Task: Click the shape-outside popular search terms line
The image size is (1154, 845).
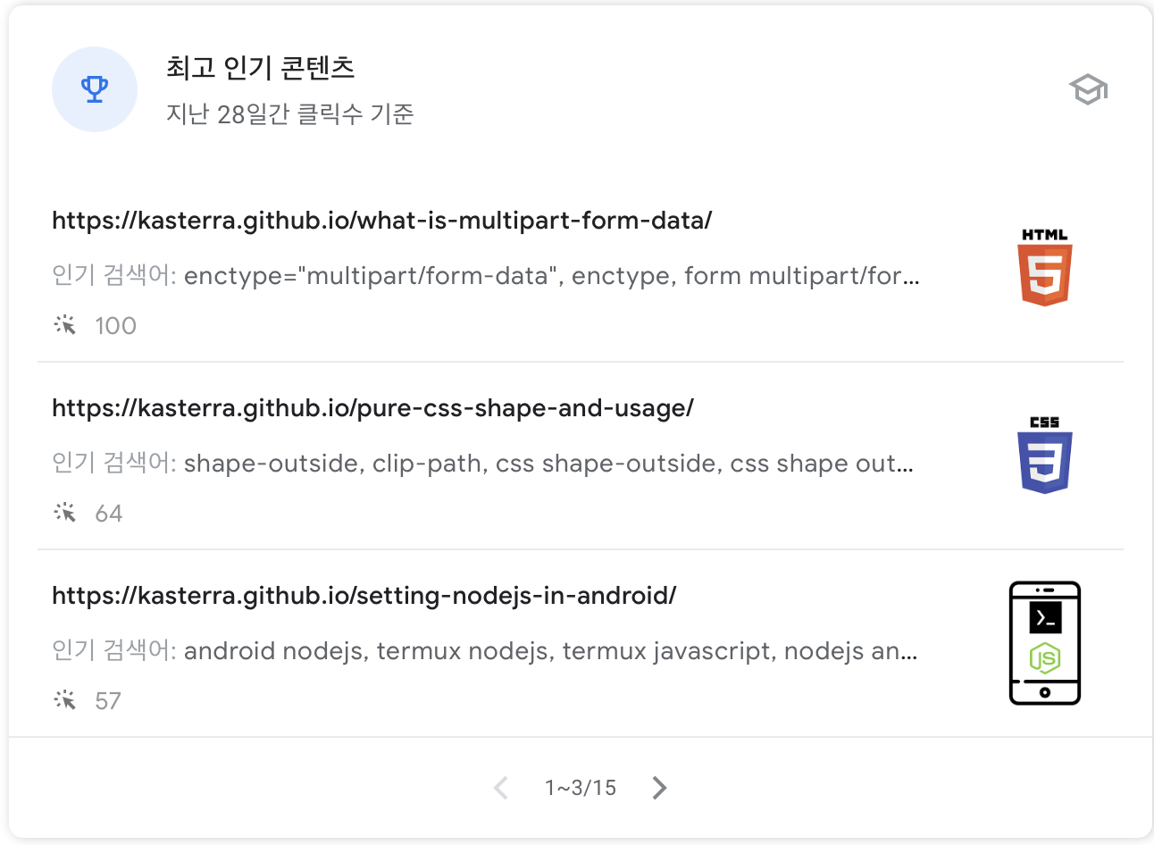Action: pyautogui.click(x=482, y=464)
